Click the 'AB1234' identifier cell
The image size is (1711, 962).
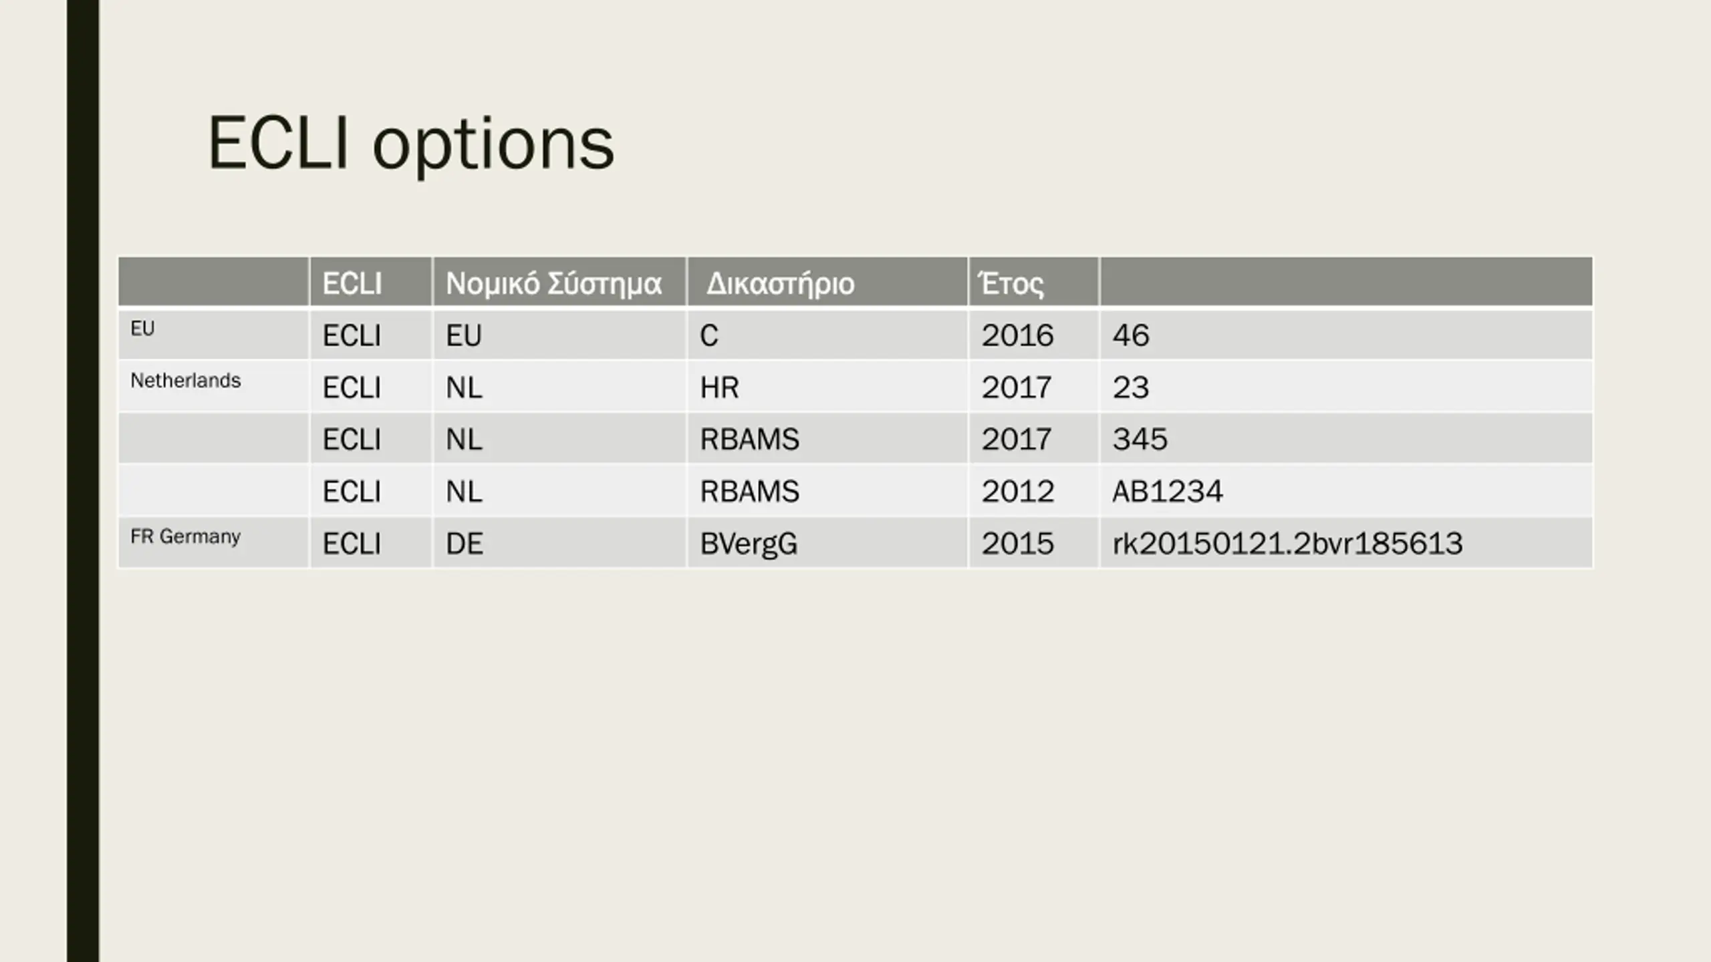1346,490
